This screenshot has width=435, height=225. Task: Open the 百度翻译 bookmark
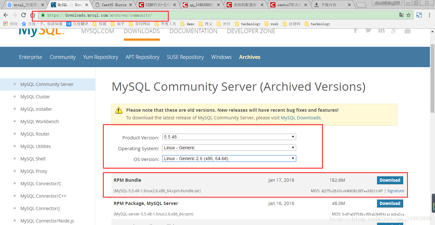[77, 24]
